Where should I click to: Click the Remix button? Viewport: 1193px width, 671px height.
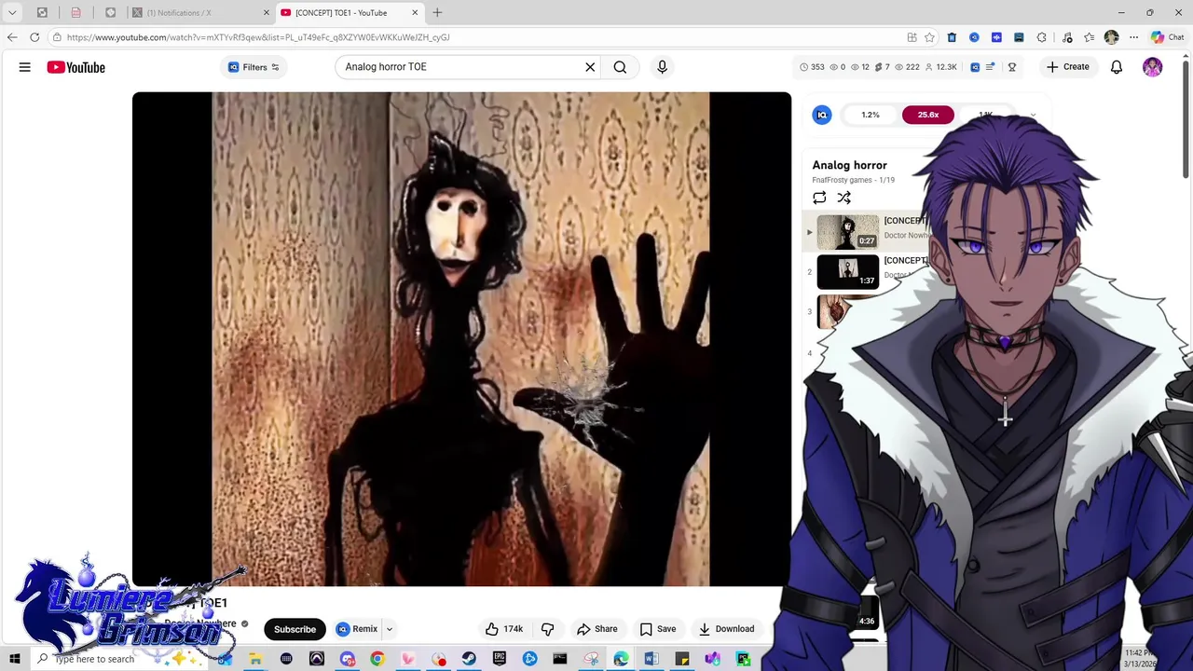pyautogui.click(x=357, y=629)
